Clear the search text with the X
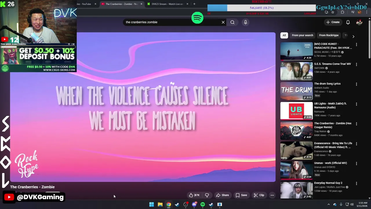This screenshot has height=209, width=371. click(223, 22)
